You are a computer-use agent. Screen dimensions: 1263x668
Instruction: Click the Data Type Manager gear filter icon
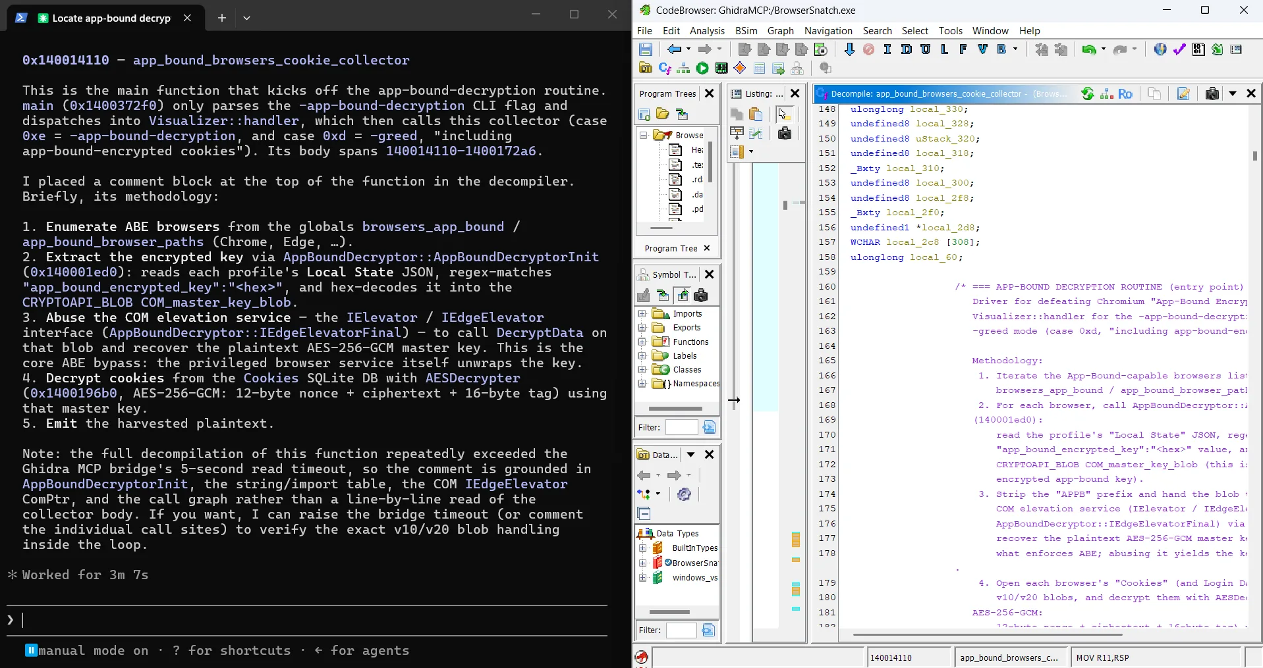coord(684,494)
